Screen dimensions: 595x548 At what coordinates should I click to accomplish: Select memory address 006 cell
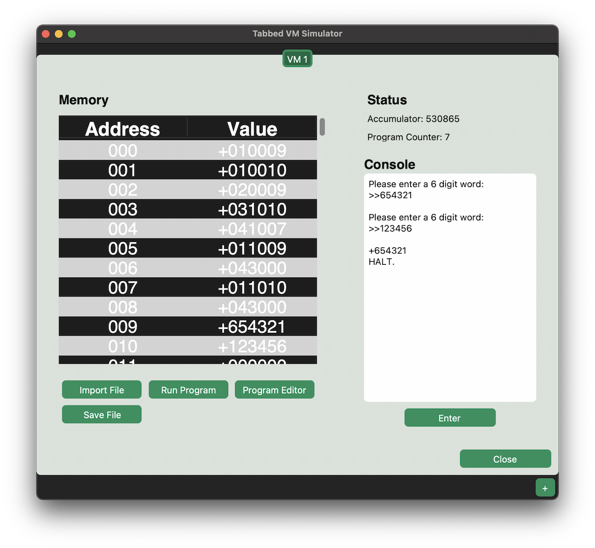tap(123, 268)
